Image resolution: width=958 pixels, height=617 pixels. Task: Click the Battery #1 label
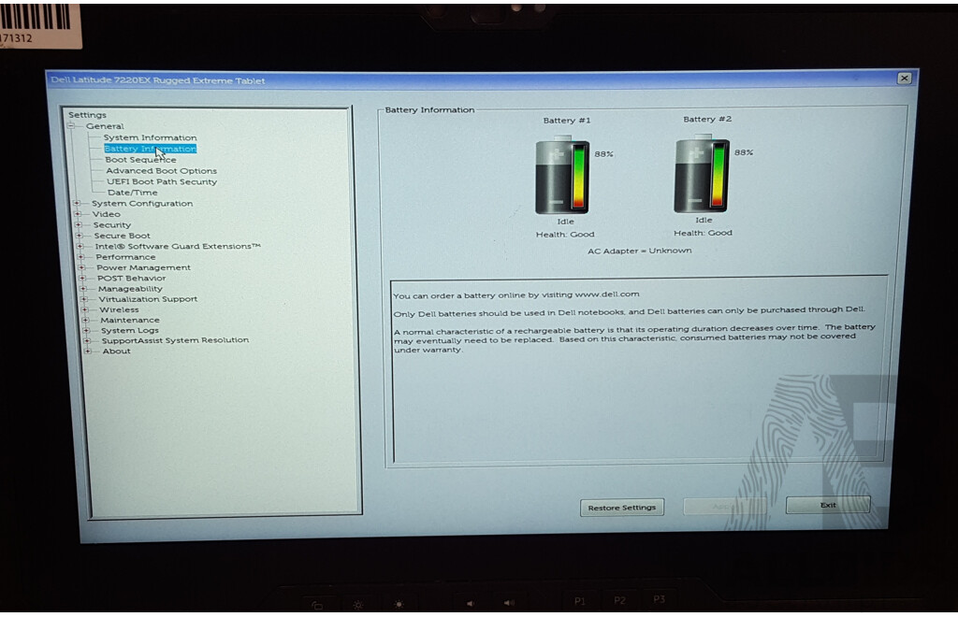567,121
